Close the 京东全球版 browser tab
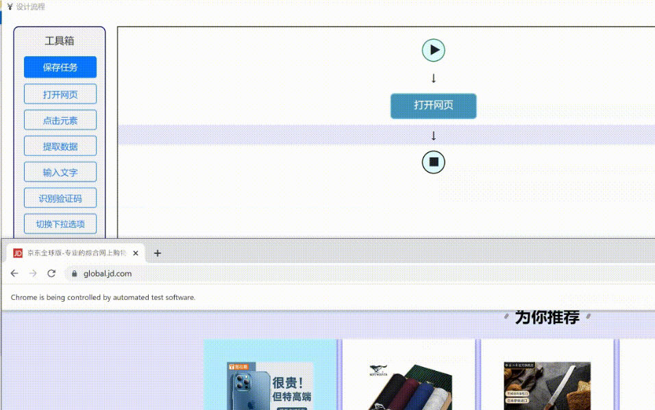Screen dimensions: 655x410 tap(136, 253)
